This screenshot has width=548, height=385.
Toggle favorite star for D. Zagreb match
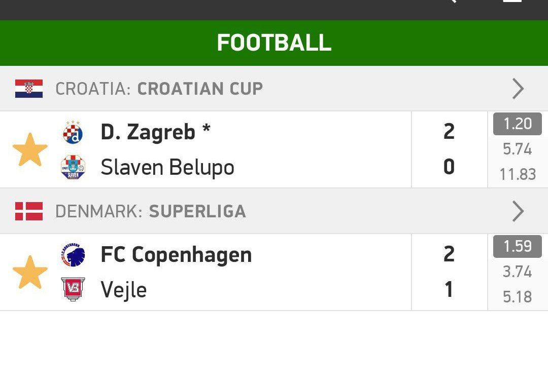30,150
